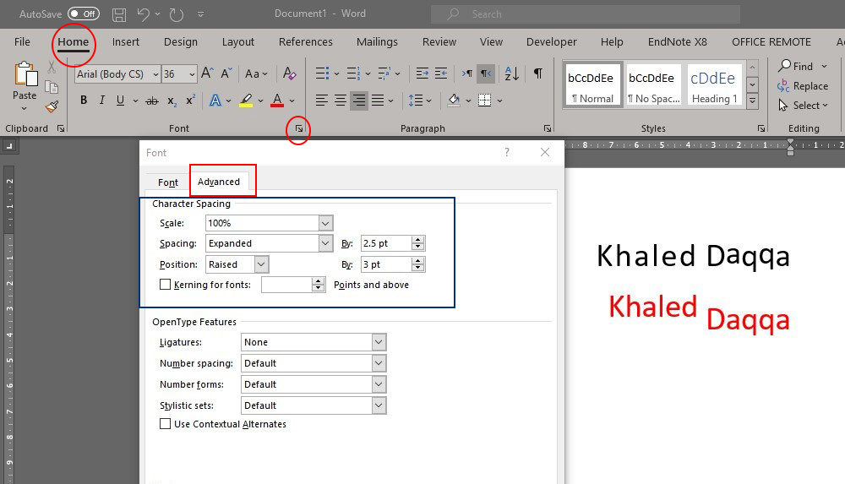This screenshot has width=845, height=484.
Task: Open the font name dropdown
Action: [155, 74]
